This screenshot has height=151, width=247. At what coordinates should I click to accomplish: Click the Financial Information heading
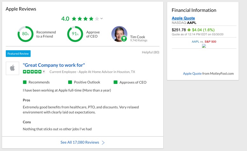[194, 10]
